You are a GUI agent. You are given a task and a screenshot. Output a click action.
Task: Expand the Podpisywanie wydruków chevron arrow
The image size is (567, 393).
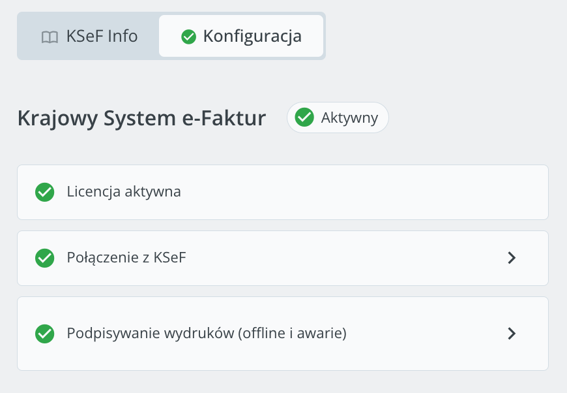[x=512, y=334]
